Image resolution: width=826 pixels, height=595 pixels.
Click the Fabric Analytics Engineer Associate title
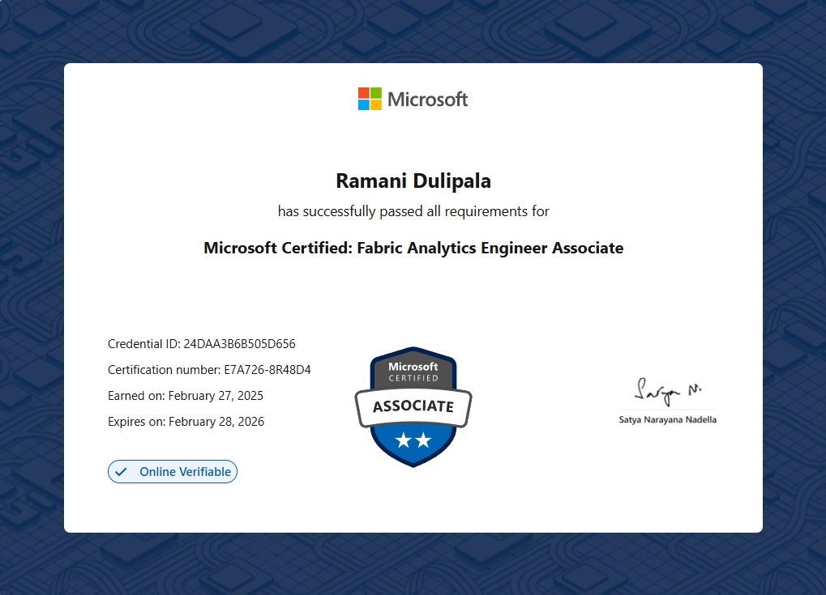click(413, 248)
